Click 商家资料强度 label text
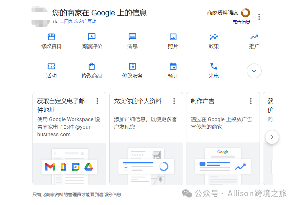This screenshot has width=296, height=205. coord(222,13)
